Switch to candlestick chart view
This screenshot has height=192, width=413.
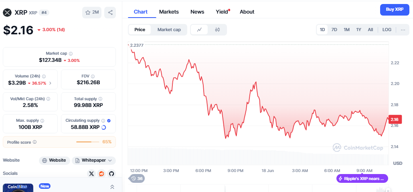point(217,30)
